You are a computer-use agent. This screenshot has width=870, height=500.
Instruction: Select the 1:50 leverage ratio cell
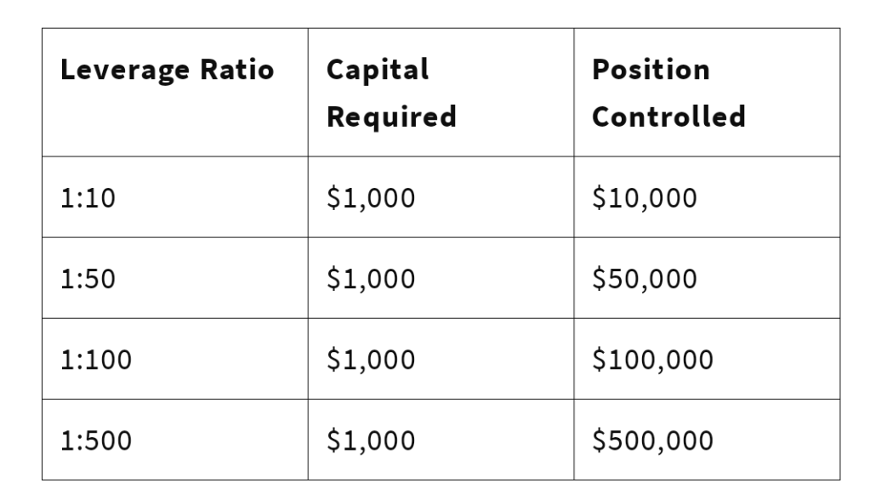click(x=86, y=278)
